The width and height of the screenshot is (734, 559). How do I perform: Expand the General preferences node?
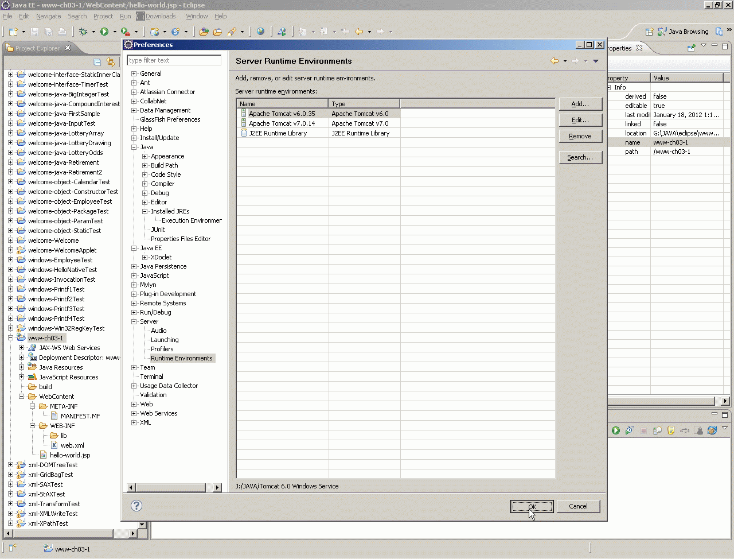click(x=134, y=73)
